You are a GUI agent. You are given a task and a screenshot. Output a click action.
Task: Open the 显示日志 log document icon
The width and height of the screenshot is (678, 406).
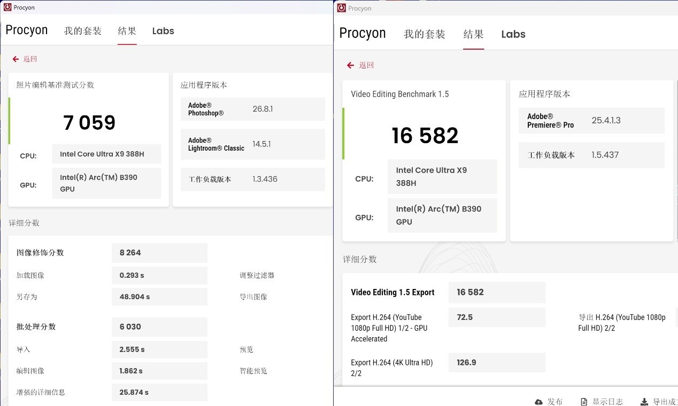[x=585, y=401]
